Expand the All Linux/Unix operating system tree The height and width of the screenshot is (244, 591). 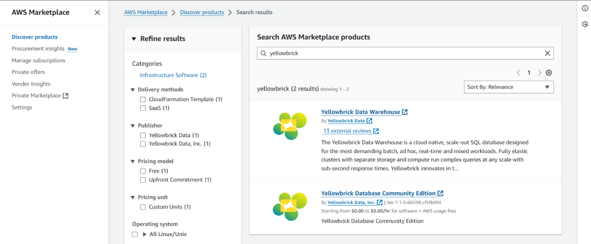[x=145, y=235]
